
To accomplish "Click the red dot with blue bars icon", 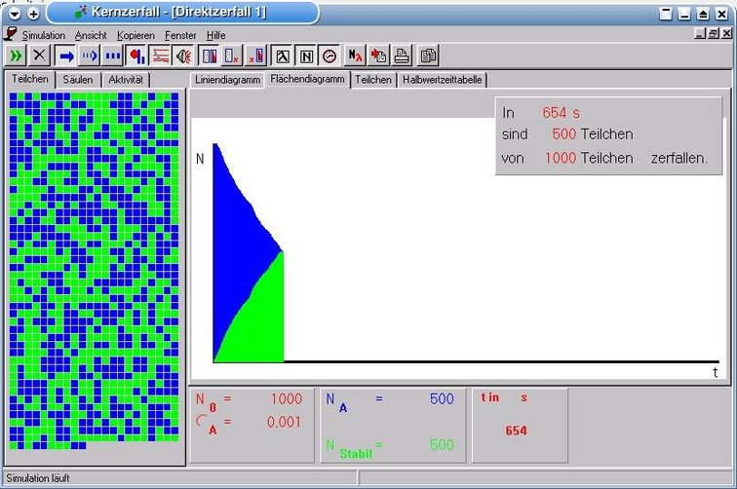I will pyautogui.click(x=137, y=56).
